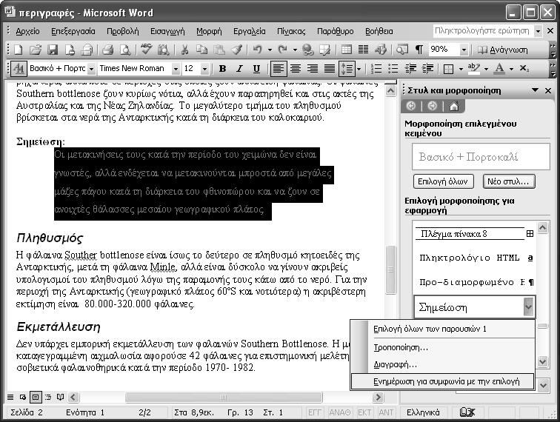Image resolution: width=560 pixels, height=422 pixels.
Task: Click the language indicator Ελληνικά
Action: pyautogui.click(x=423, y=412)
